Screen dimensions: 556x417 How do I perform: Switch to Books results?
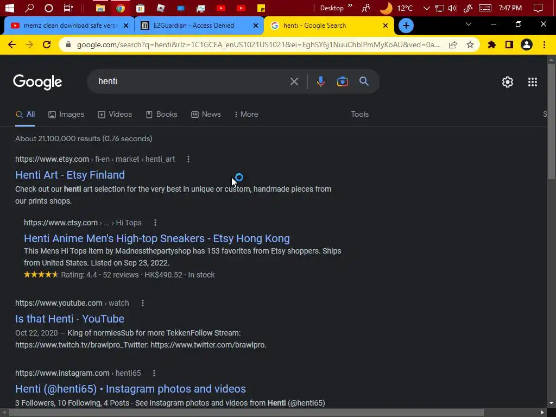(162, 114)
